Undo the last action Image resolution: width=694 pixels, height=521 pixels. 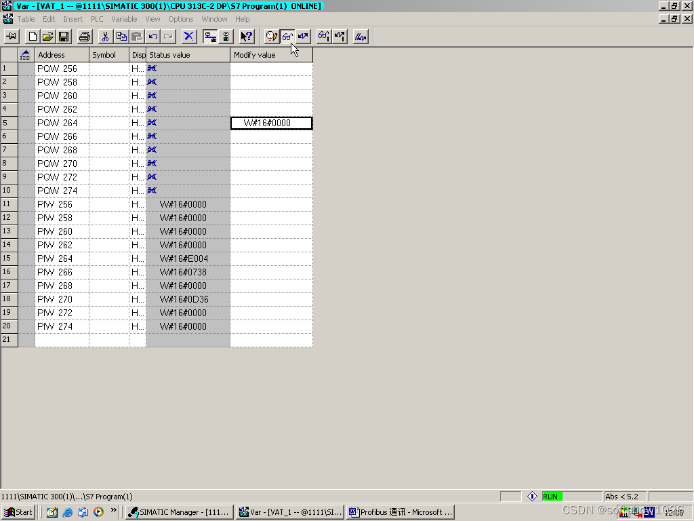(x=152, y=37)
